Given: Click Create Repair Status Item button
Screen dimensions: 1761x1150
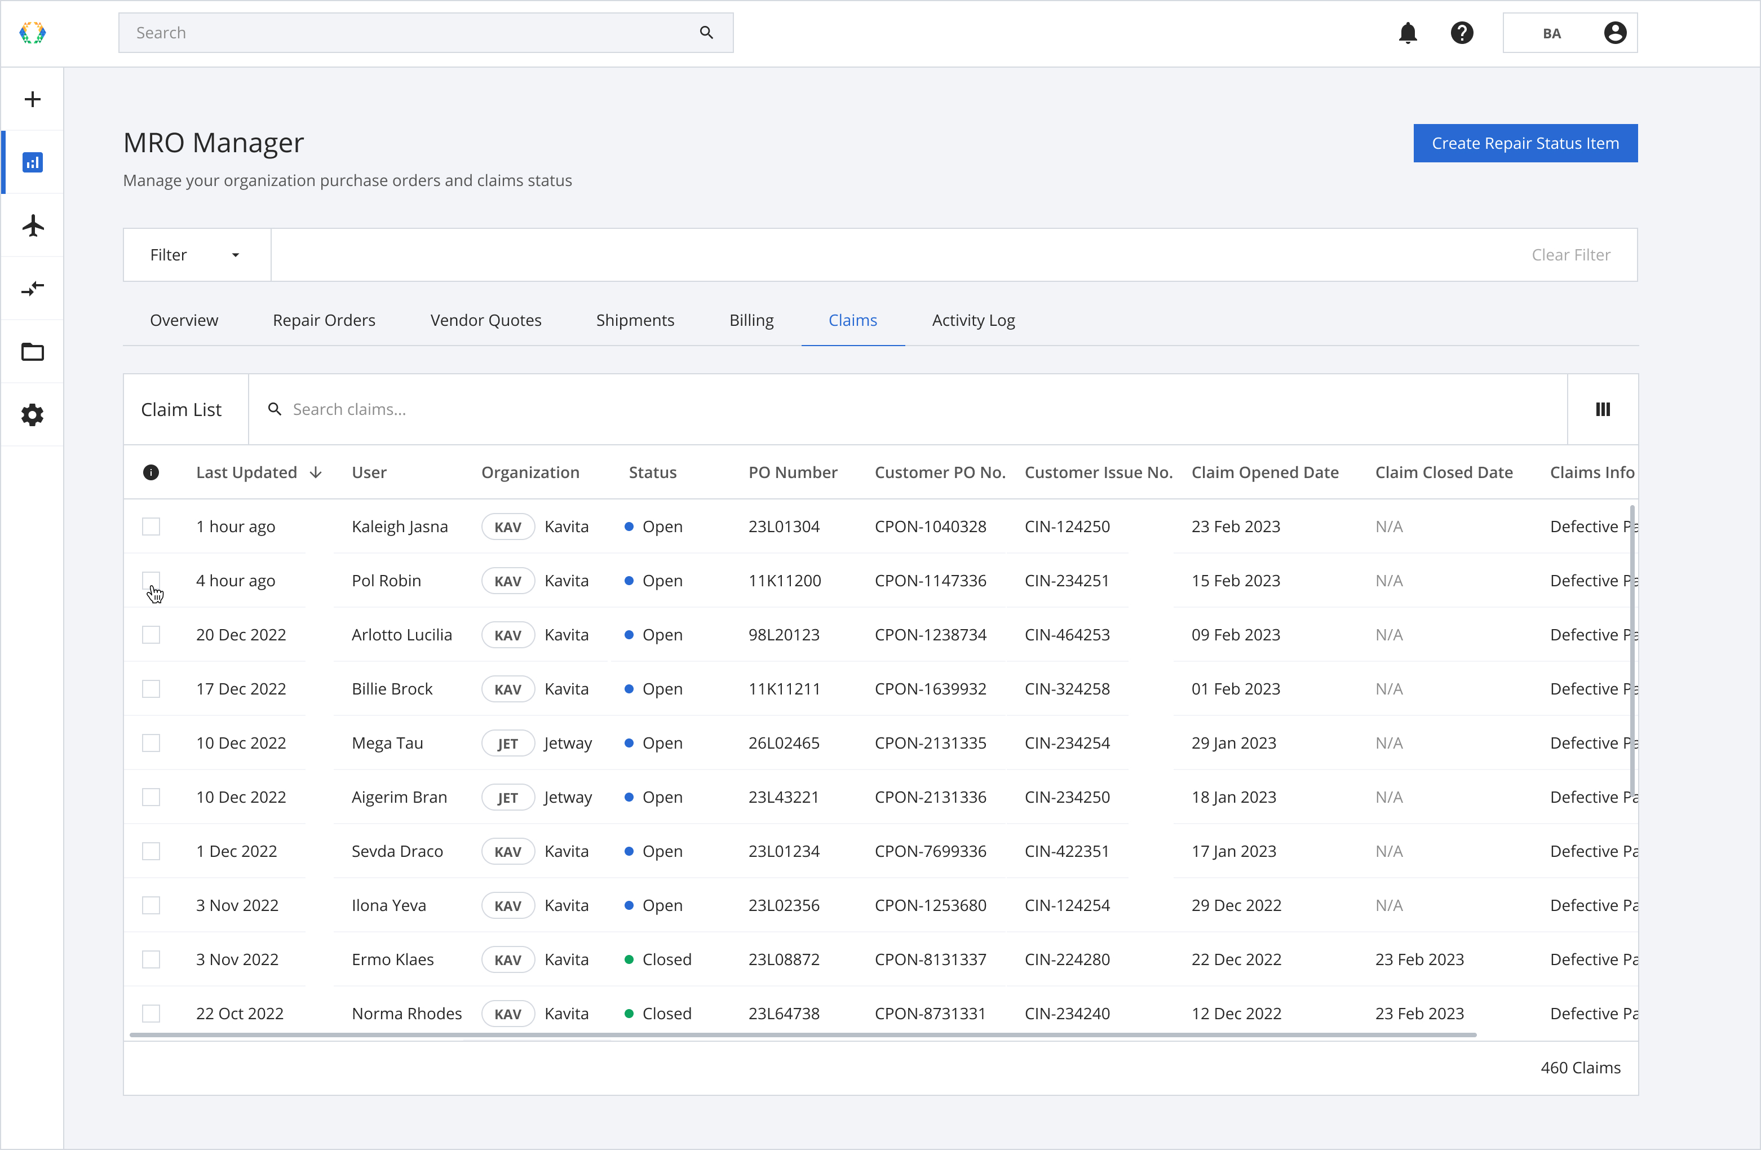Looking at the screenshot, I should point(1525,143).
